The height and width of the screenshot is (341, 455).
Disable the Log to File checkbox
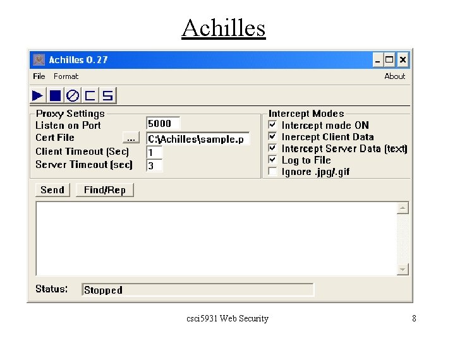272,160
